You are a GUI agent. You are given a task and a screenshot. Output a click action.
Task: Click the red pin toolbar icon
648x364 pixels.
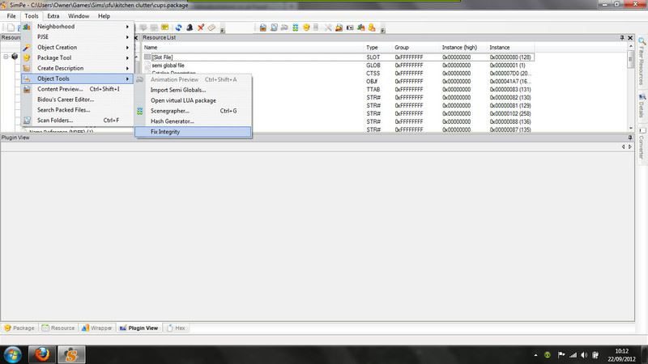click(x=201, y=28)
